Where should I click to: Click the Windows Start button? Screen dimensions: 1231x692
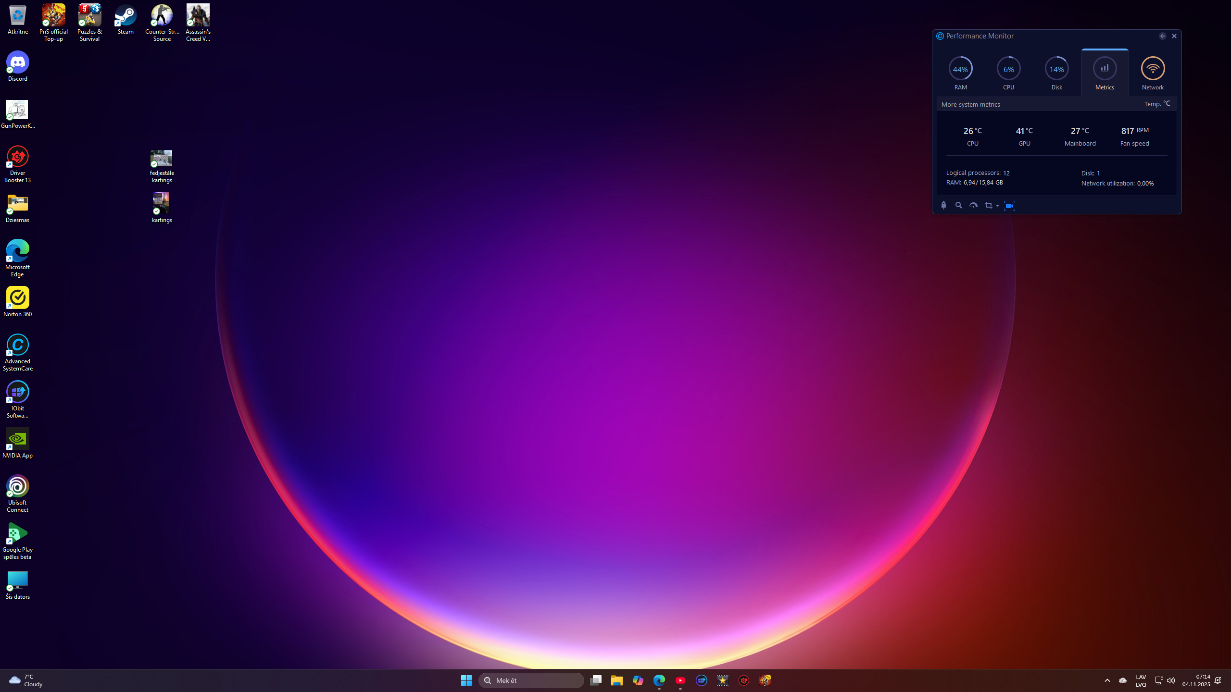(x=466, y=680)
